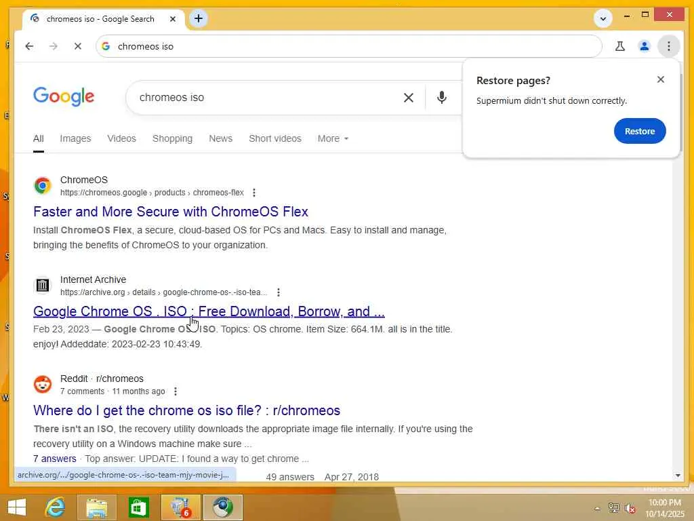Screen dimensions: 694x521
Task: Close the chromeos iso tab
Action: pos(173,19)
